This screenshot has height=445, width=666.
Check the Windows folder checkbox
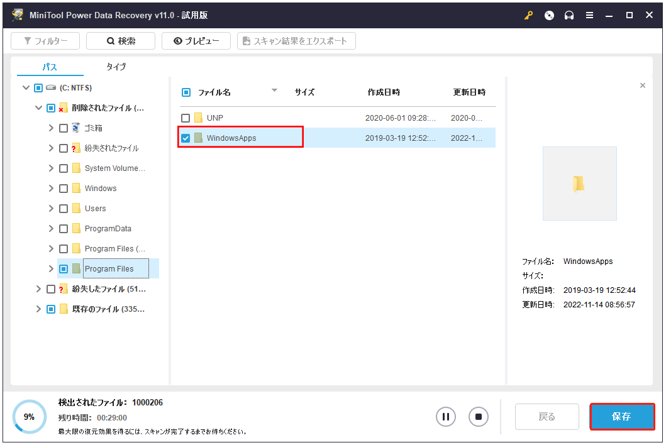64,189
